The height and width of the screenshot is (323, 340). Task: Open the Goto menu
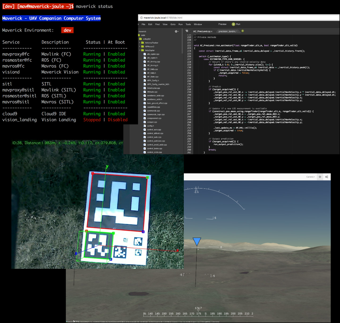click(x=173, y=24)
